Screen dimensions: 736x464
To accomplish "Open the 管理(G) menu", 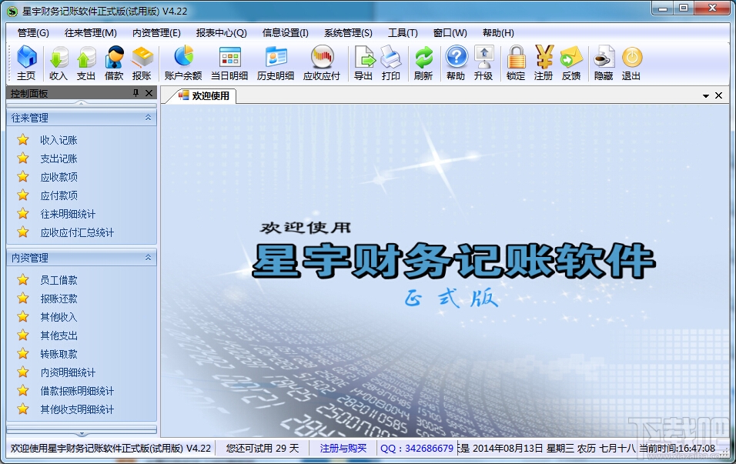I will [33, 33].
